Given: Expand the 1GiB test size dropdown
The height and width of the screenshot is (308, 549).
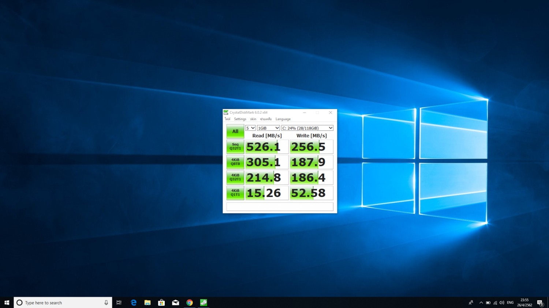Looking at the screenshot, I should click(x=268, y=128).
